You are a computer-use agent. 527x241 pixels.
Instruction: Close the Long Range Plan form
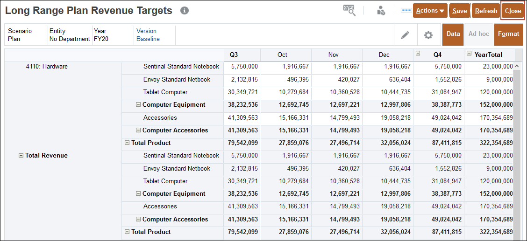coord(513,11)
